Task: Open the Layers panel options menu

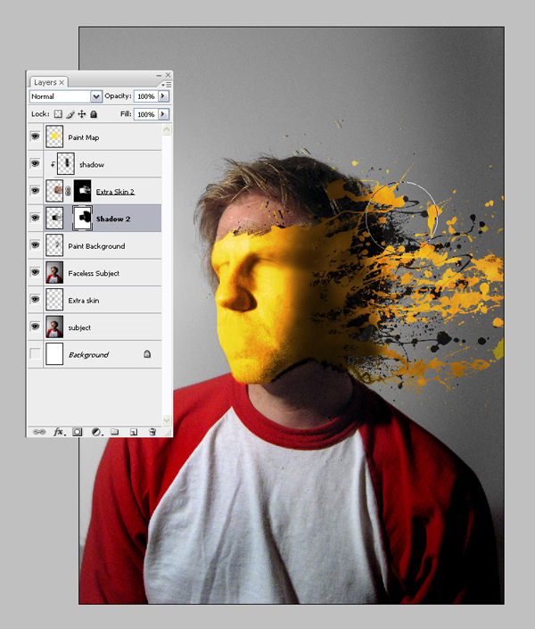Action: coord(166,85)
